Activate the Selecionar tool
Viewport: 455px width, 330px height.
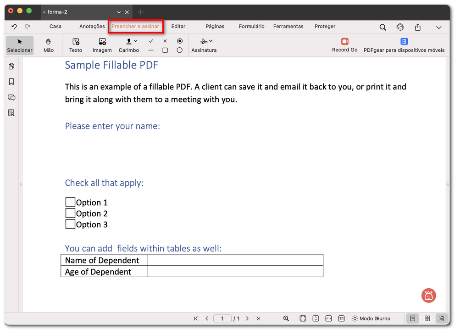click(x=20, y=45)
